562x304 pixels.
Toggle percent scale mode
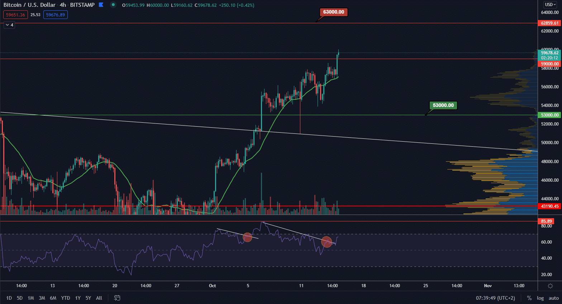click(529, 298)
